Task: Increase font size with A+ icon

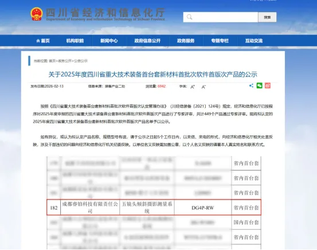Action: pyautogui.click(x=193, y=87)
